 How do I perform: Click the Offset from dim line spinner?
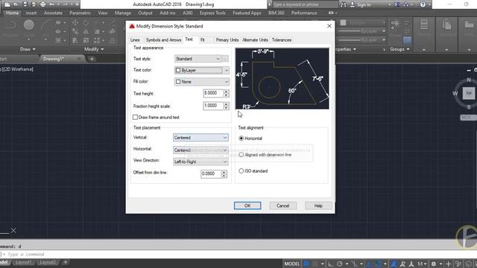click(x=224, y=173)
